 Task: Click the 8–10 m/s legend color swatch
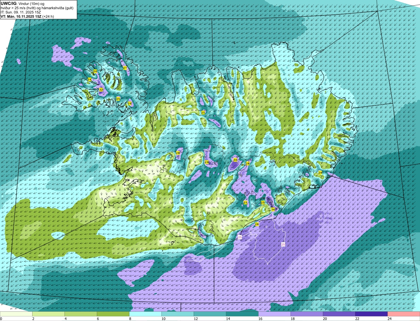pos(145,314)
